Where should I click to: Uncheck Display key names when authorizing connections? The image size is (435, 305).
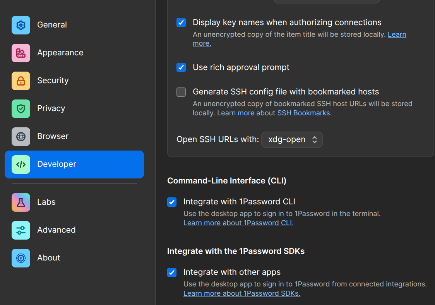[x=181, y=22]
